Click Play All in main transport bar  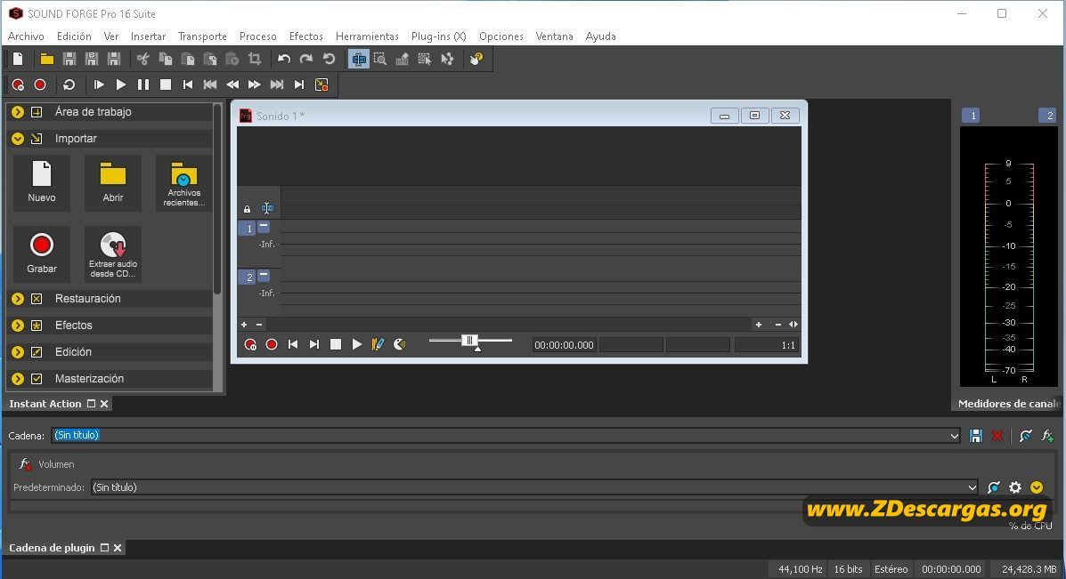click(99, 84)
